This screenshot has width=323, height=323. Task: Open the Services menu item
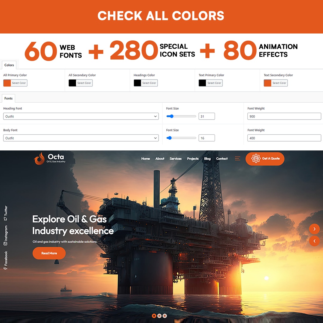[176, 159]
